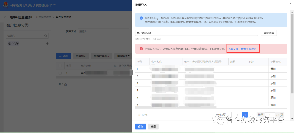
Task: Click 添加 in import table row 1
Action: (273, 69)
